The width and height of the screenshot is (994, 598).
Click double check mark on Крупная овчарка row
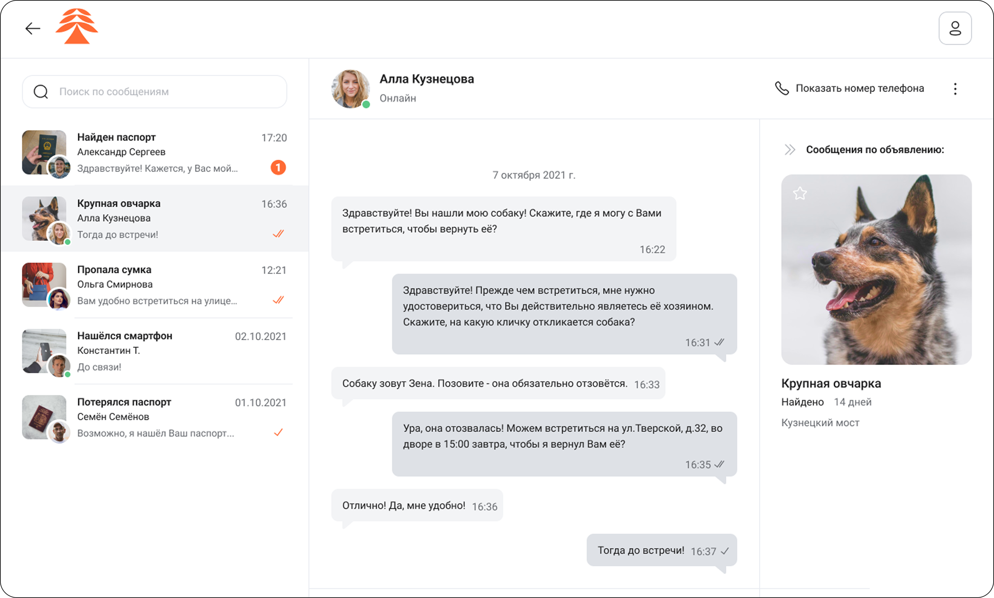click(278, 234)
